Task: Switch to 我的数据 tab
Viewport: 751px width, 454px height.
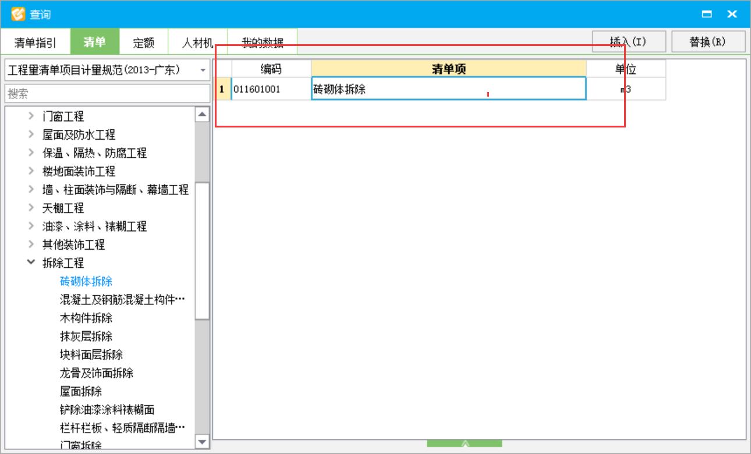Action: (x=263, y=42)
